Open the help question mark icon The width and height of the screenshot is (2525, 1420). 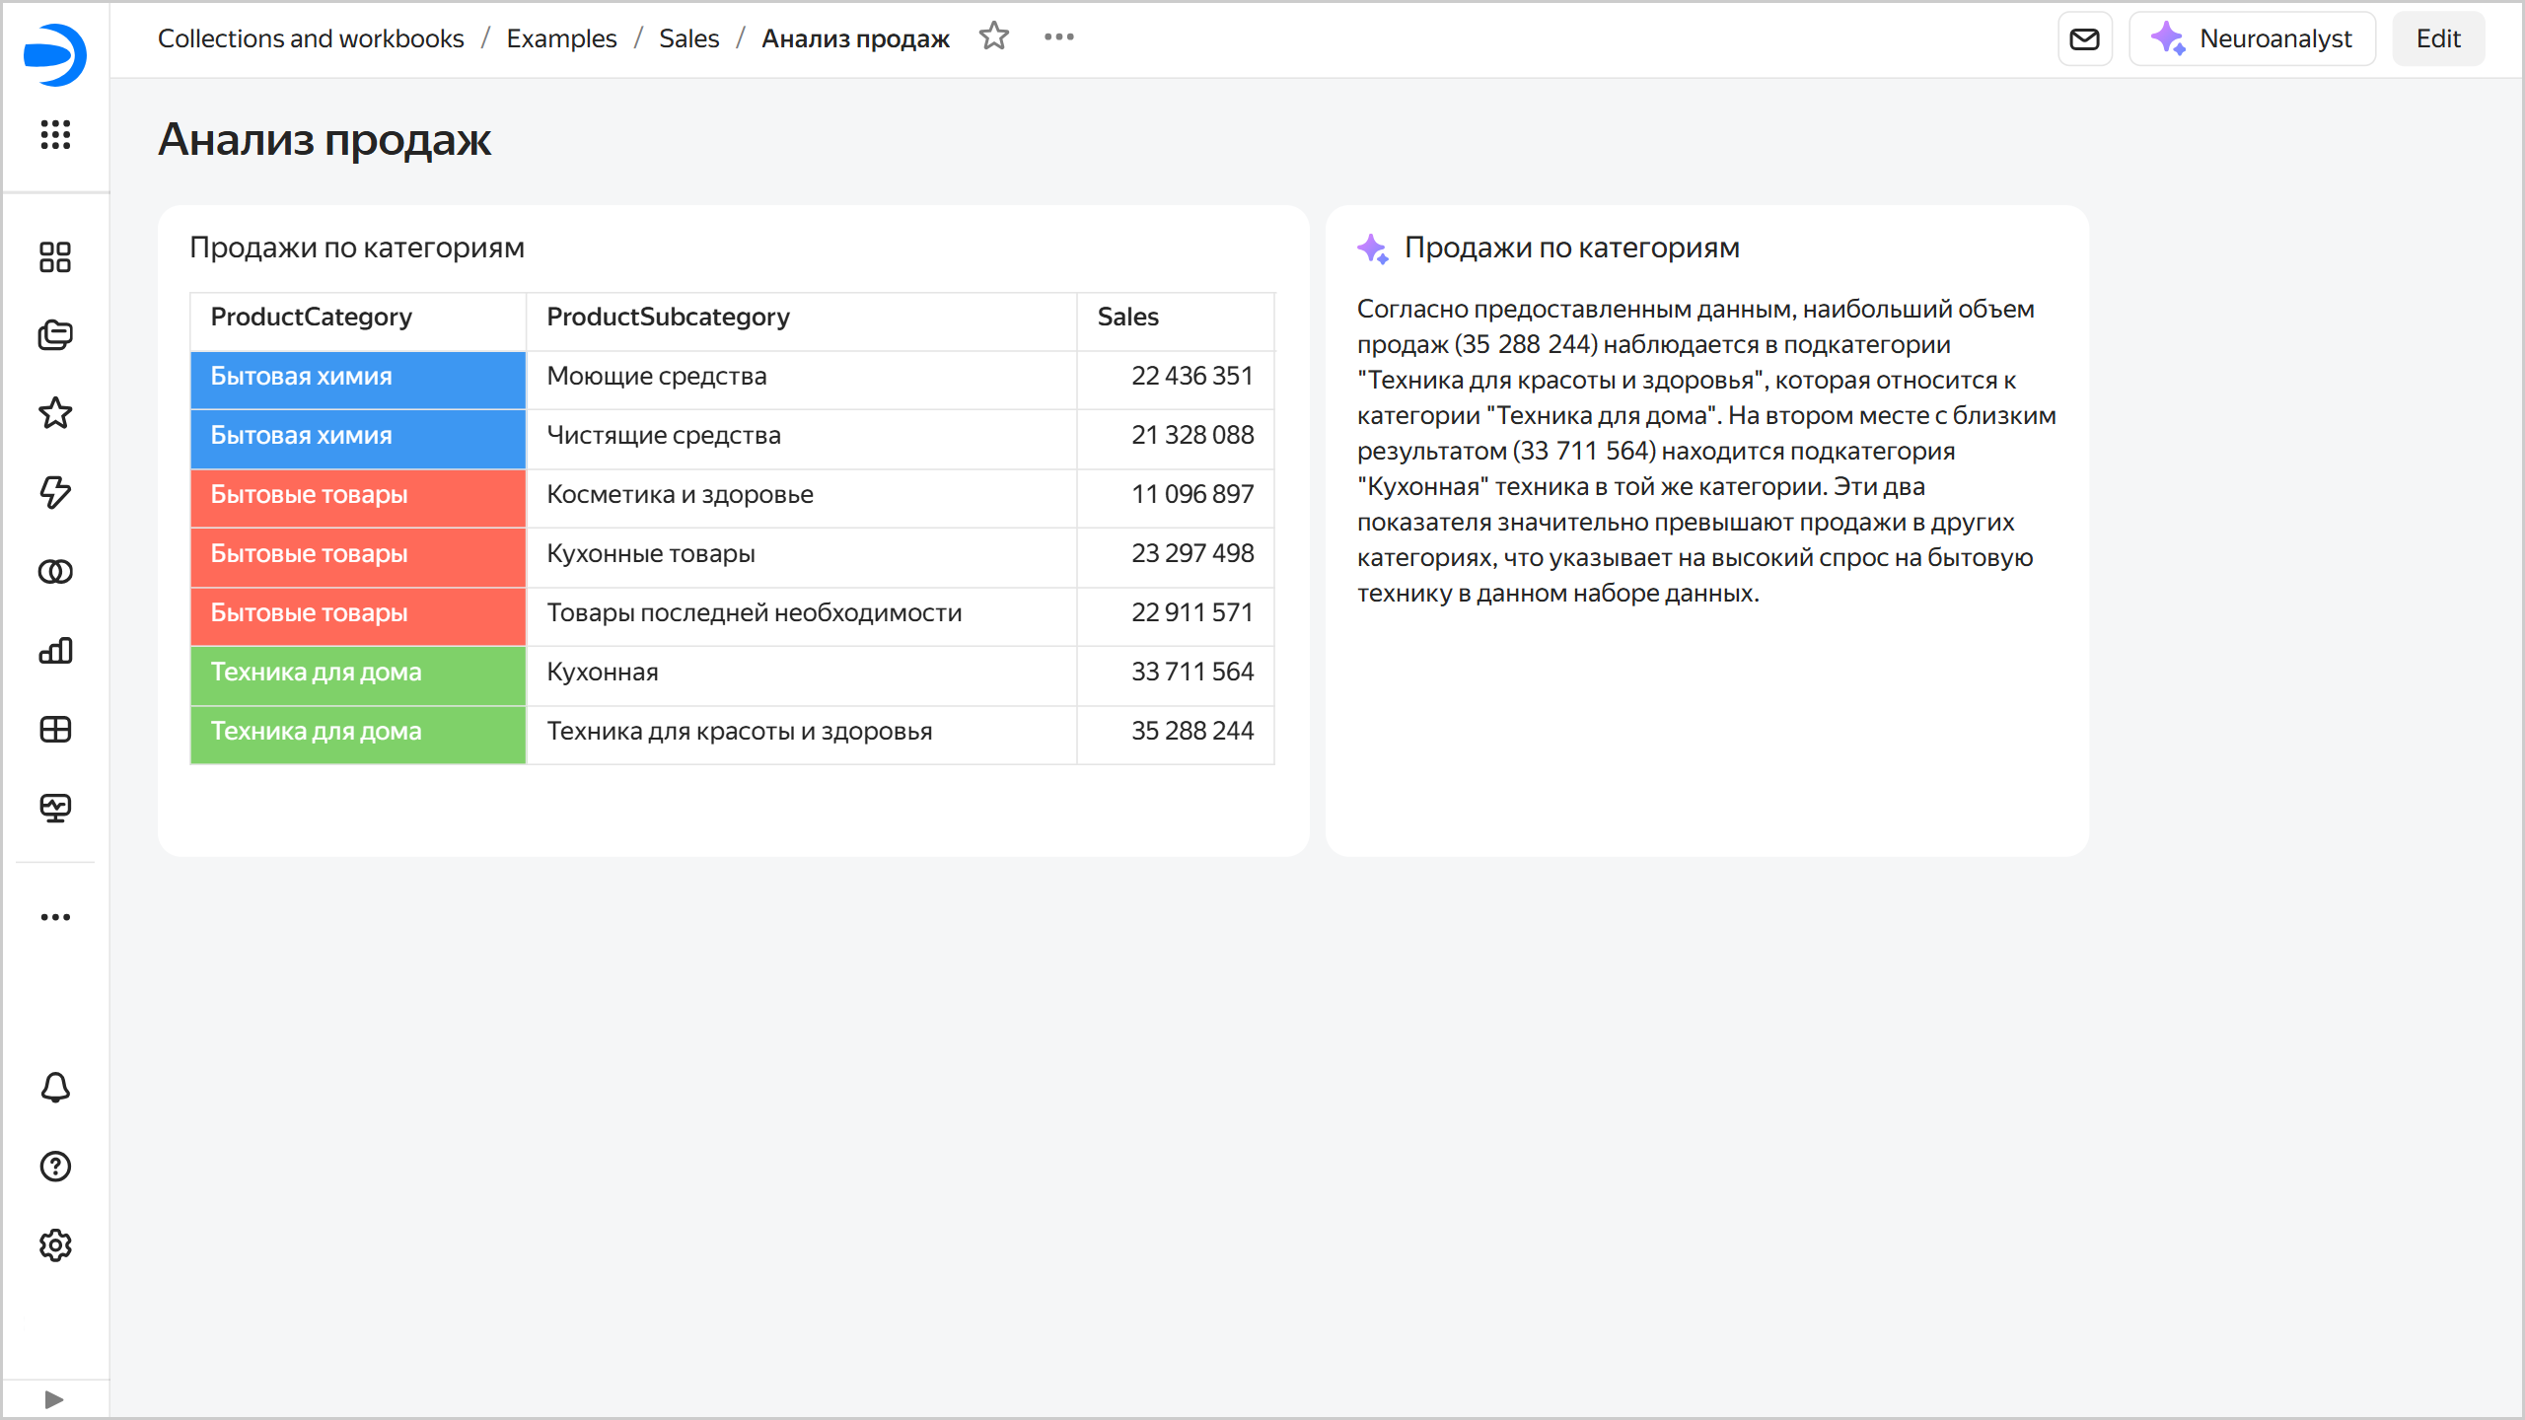point(55,1167)
